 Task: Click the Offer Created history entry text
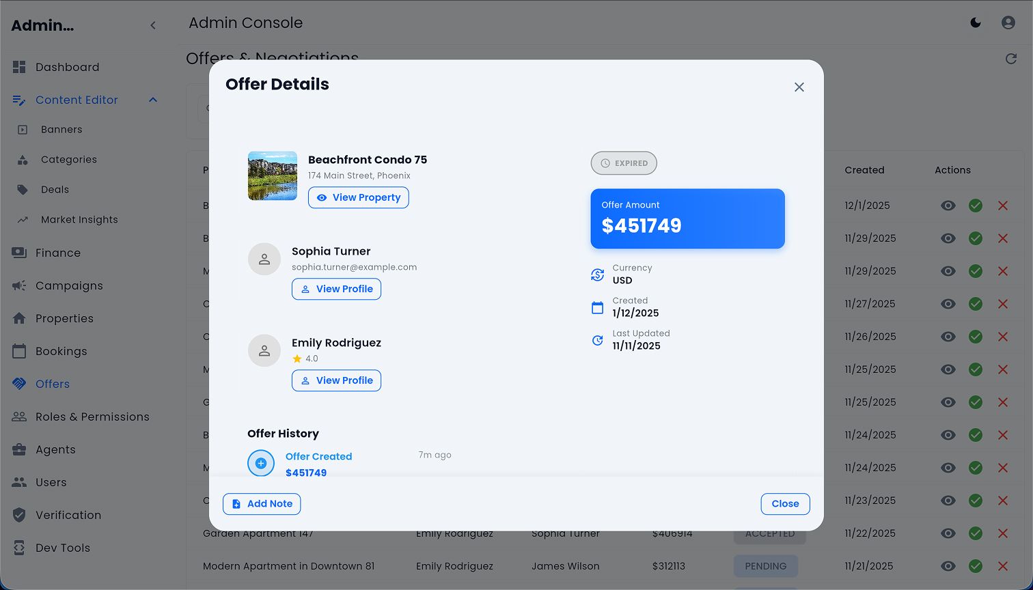pyautogui.click(x=318, y=457)
